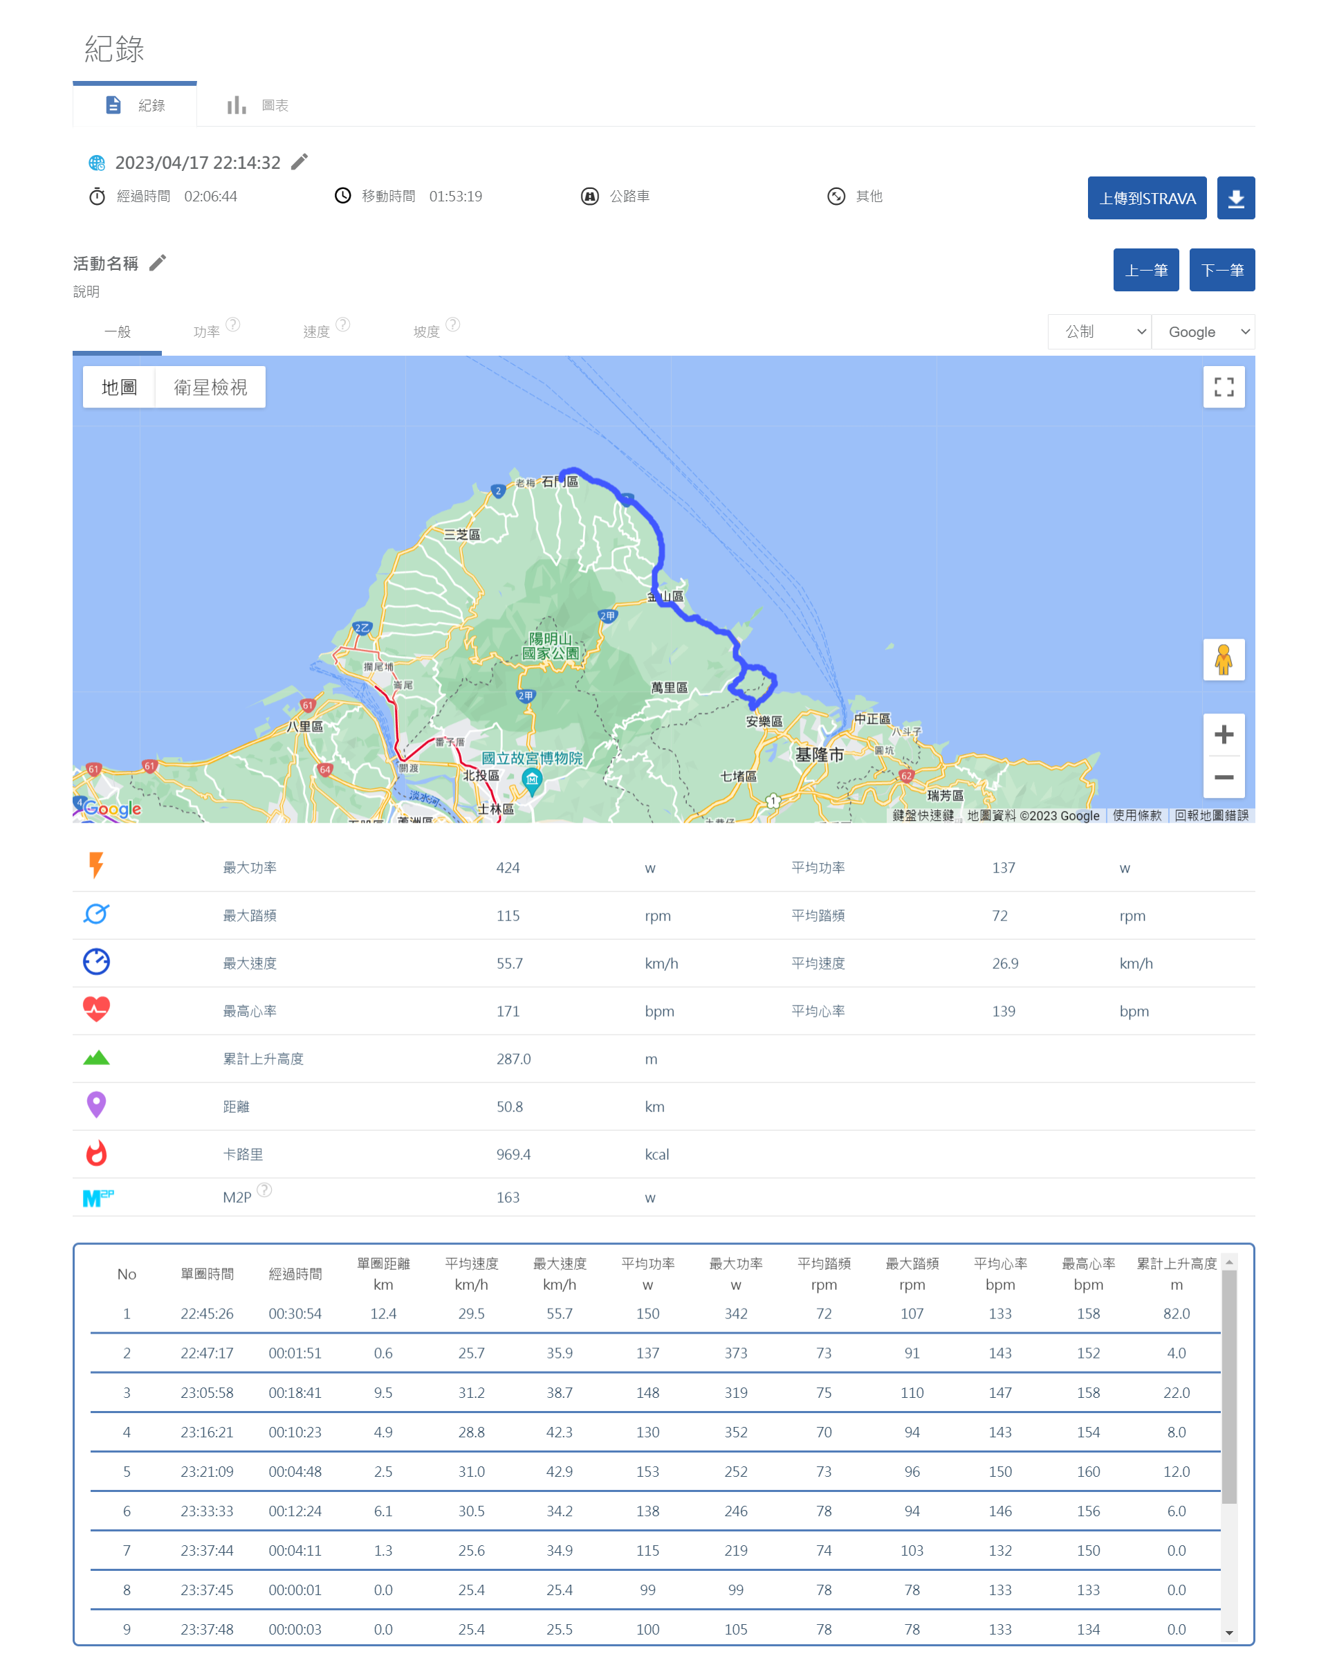Click the lap table scrollbar down arrow
This screenshot has height=1674, width=1328.
coord(1228,1633)
